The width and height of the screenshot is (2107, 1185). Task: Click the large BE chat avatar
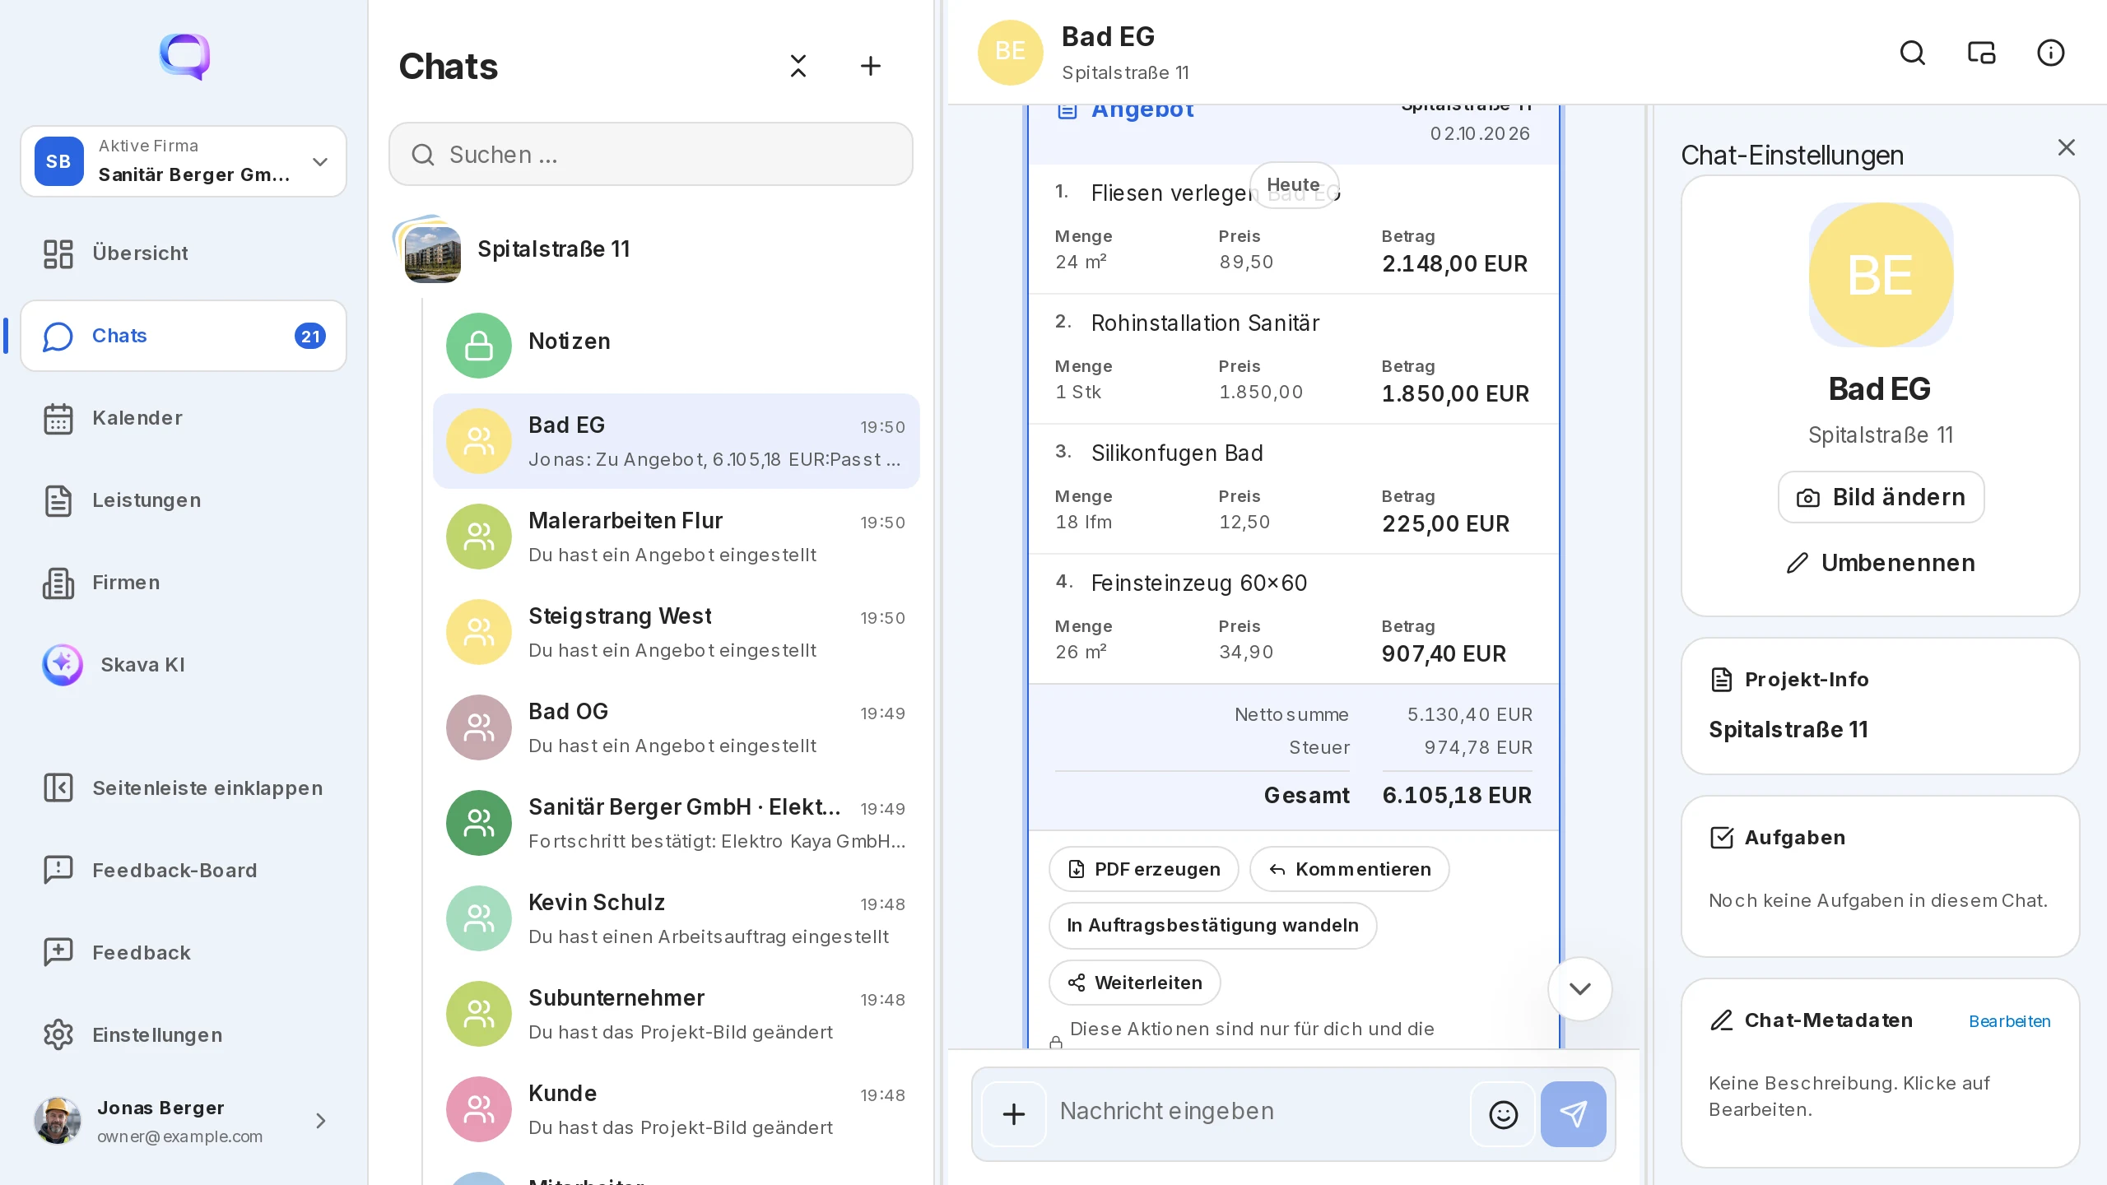pyautogui.click(x=1881, y=274)
